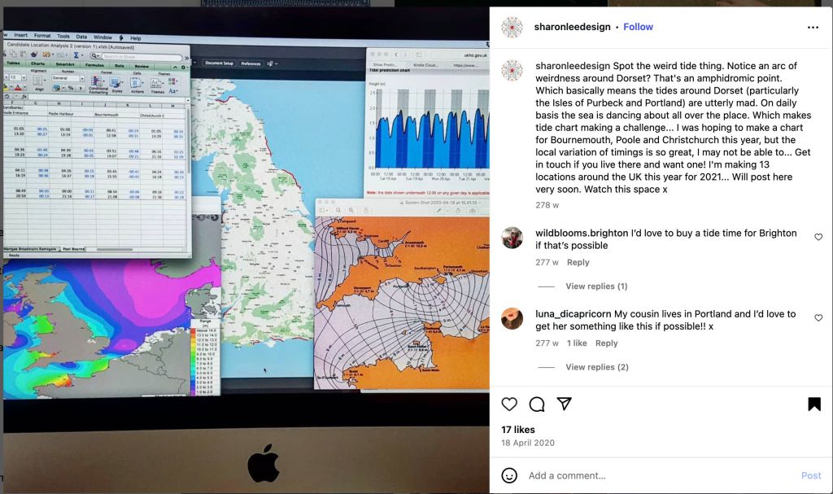833x494 pixels.
Task: Submit the comment with the Post button
Action: pos(811,475)
